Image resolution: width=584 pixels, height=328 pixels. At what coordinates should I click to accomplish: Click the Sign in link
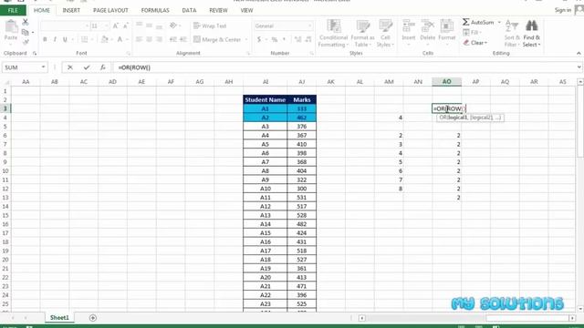563,10
